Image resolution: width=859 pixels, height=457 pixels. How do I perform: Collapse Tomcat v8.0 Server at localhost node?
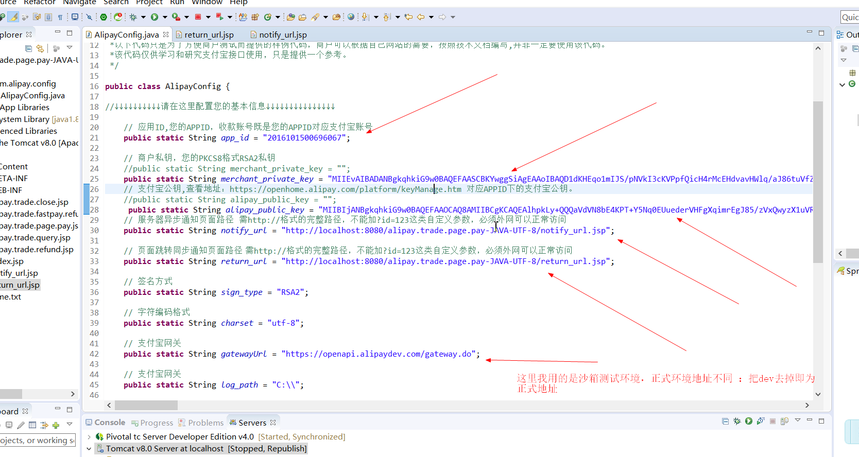(89, 449)
